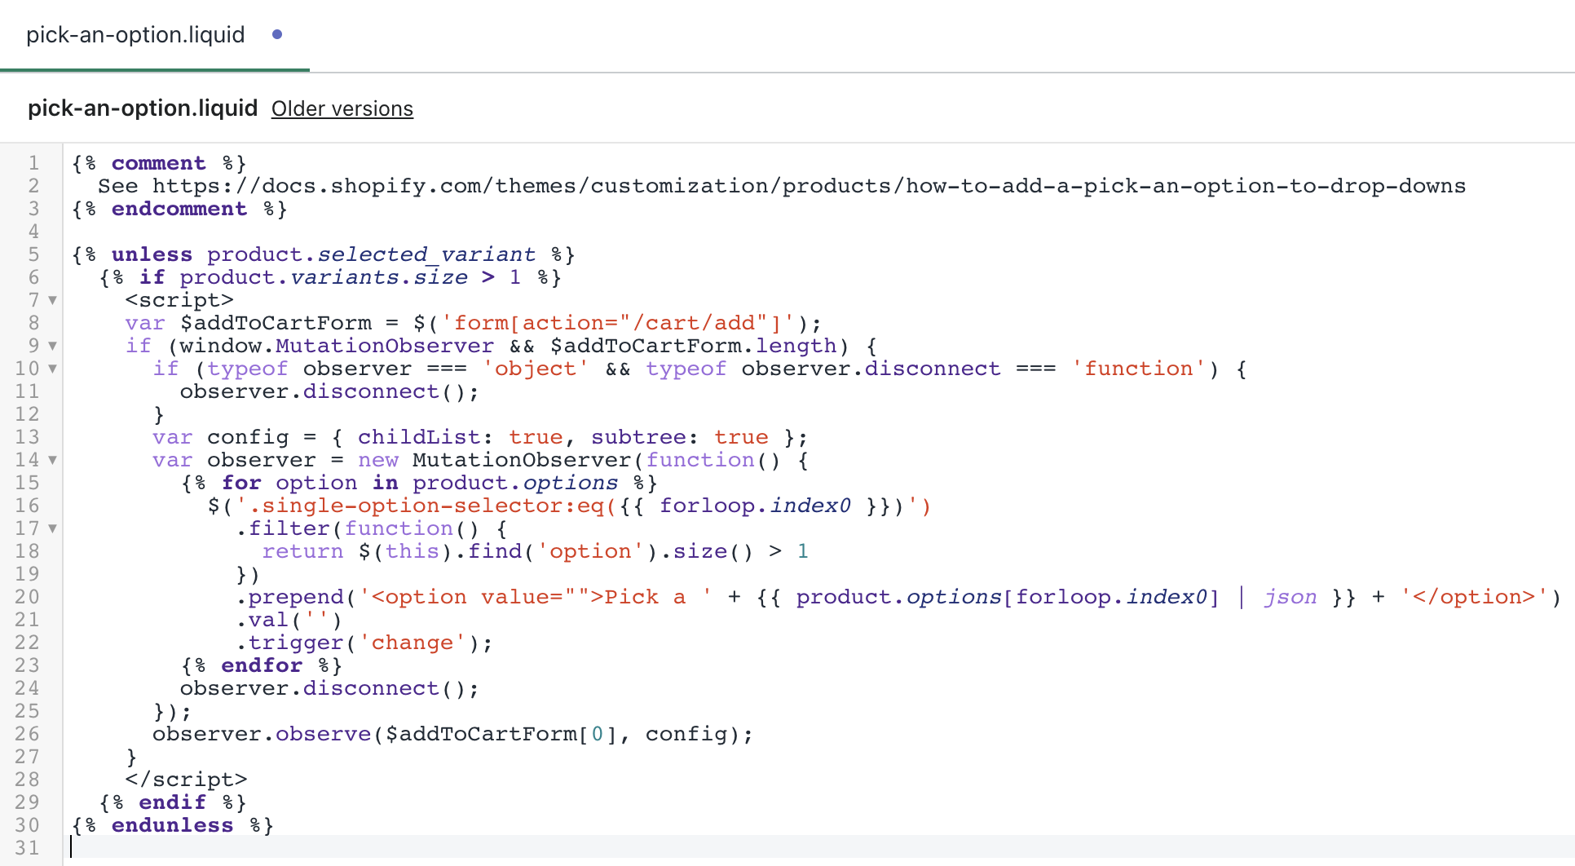Image resolution: width=1575 pixels, height=866 pixels.
Task: Click 'childList:' in the config object
Action: point(426,437)
